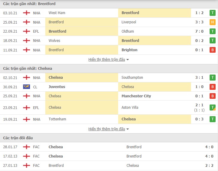Click orange H badge for Liverpool draw
Viewport: 218px width, 171px height.
(212, 22)
